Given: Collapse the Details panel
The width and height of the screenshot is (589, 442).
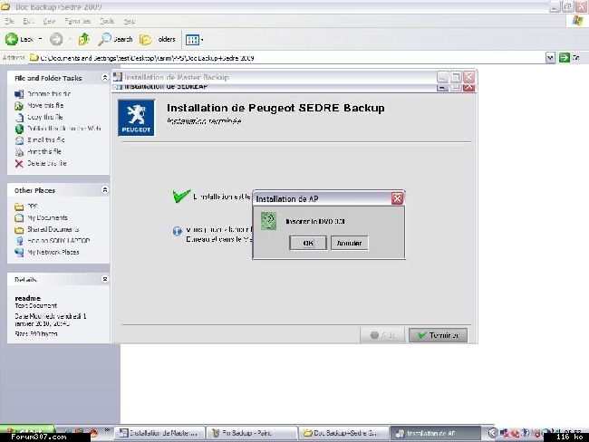Looking at the screenshot, I should (x=105, y=279).
